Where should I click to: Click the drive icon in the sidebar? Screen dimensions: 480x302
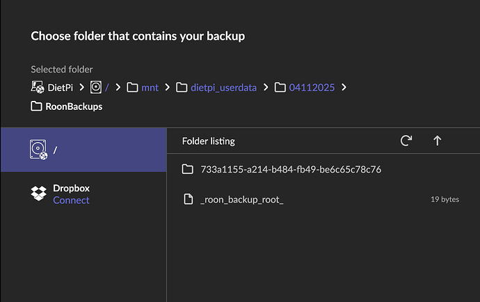point(38,149)
